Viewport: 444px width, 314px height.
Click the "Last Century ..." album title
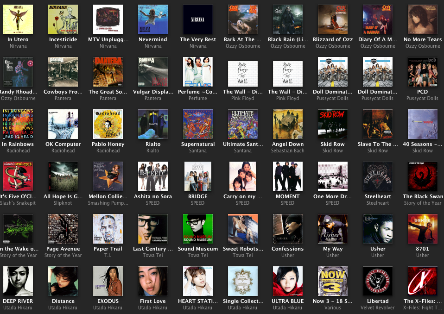tap(153, 249)
